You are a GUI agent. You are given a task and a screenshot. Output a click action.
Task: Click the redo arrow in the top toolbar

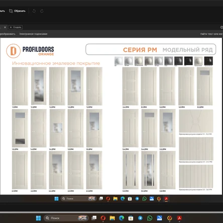point(42,11)
